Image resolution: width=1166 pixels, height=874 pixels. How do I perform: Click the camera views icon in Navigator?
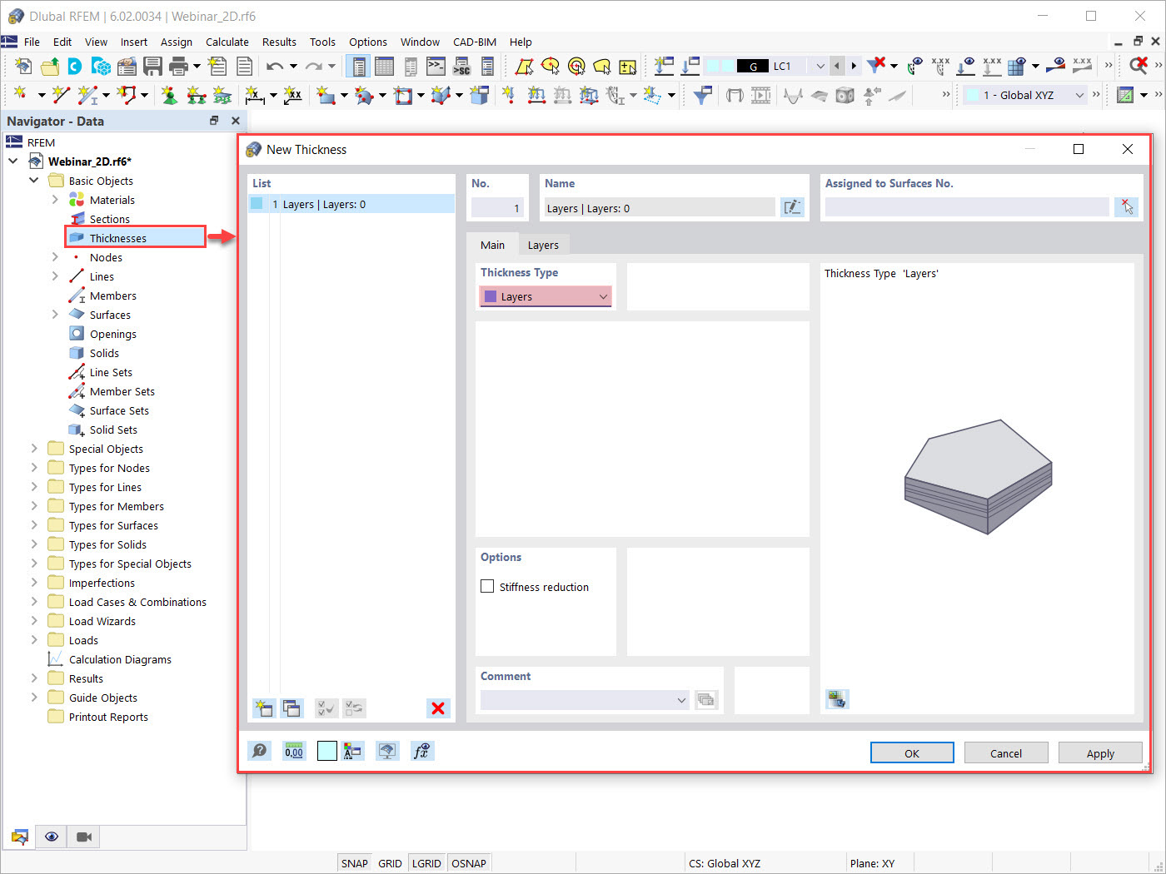(84, 837)
